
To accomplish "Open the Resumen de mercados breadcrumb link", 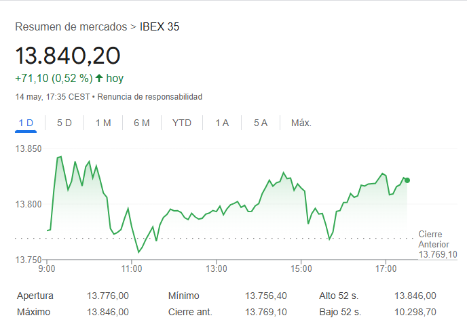I will coord(71,27).
